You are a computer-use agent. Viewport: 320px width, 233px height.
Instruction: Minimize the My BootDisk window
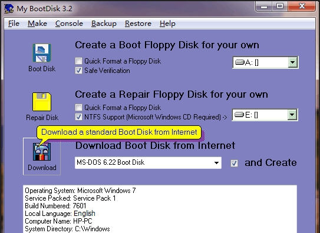[264, 6]
